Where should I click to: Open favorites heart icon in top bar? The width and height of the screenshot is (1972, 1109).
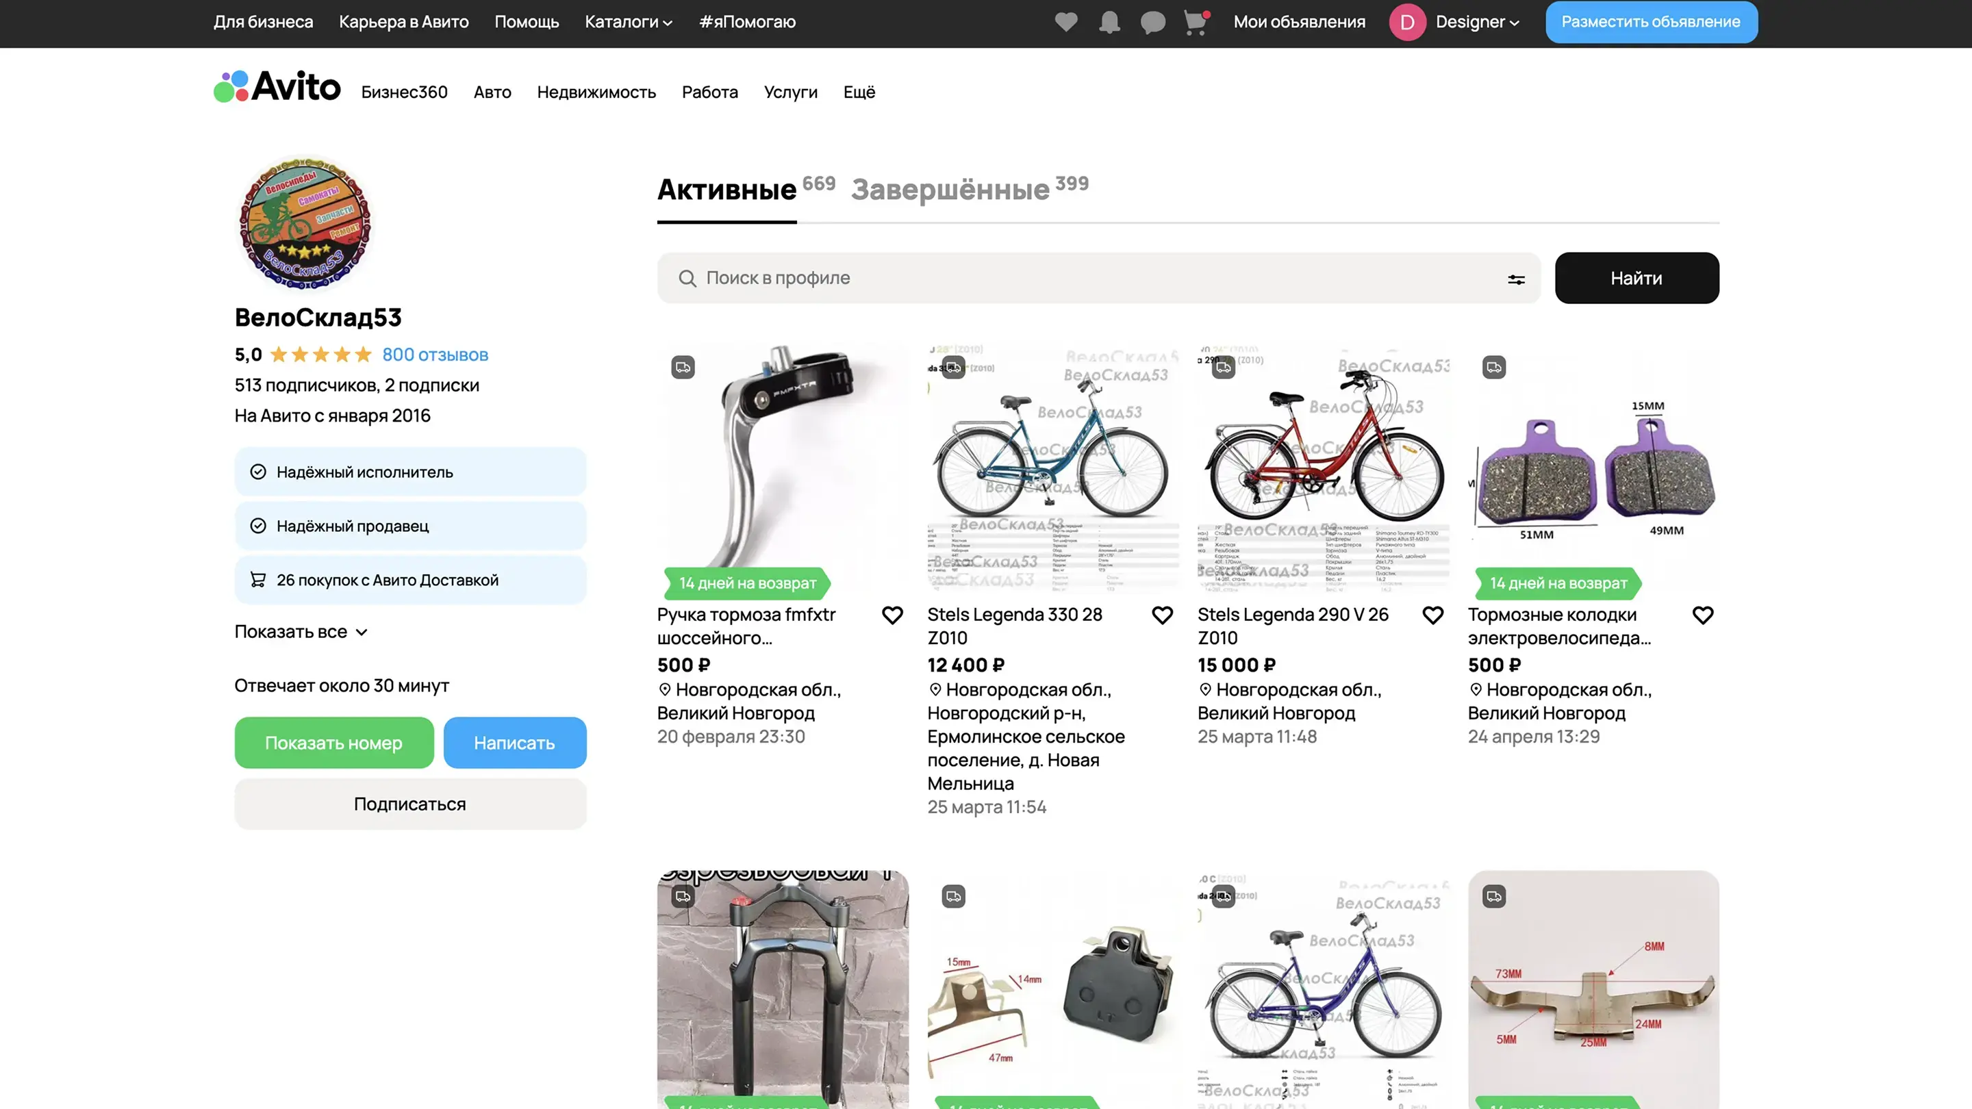click(1065, 21)
